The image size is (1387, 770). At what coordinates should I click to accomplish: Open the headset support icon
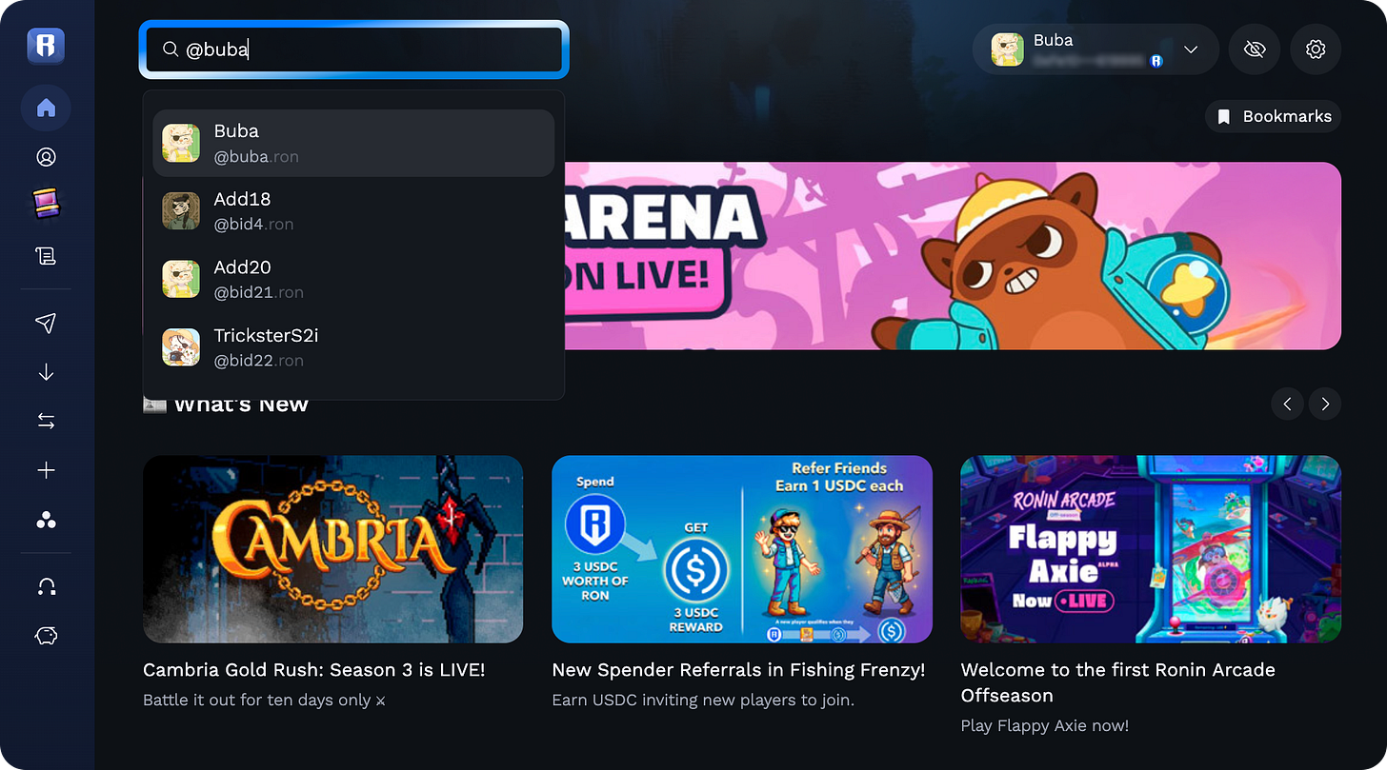[x=46, y=587]
